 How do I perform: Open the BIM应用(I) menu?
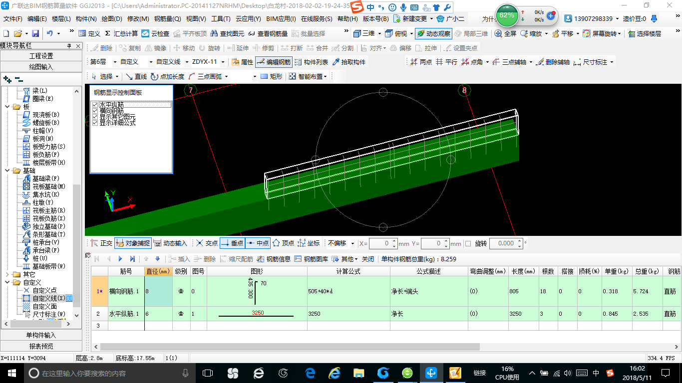281,19
